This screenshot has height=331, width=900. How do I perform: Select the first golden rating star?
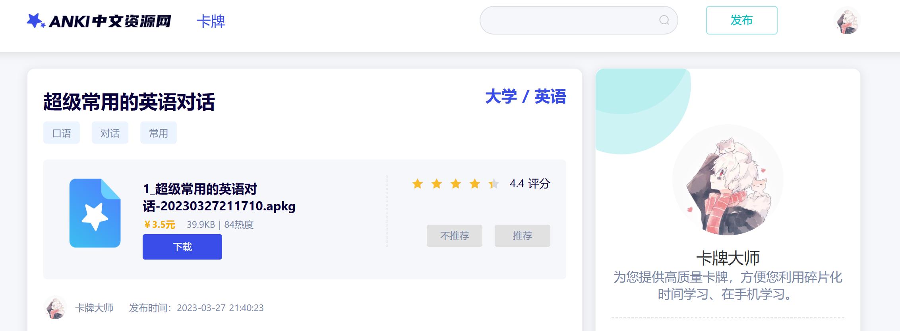coord(418,184)
